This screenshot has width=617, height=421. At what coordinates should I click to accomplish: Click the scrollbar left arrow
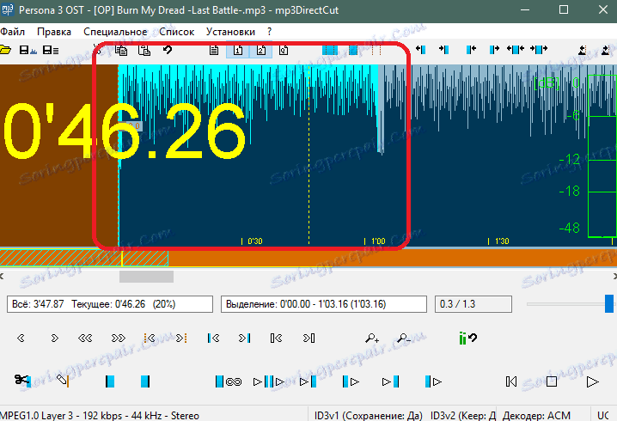2,276
